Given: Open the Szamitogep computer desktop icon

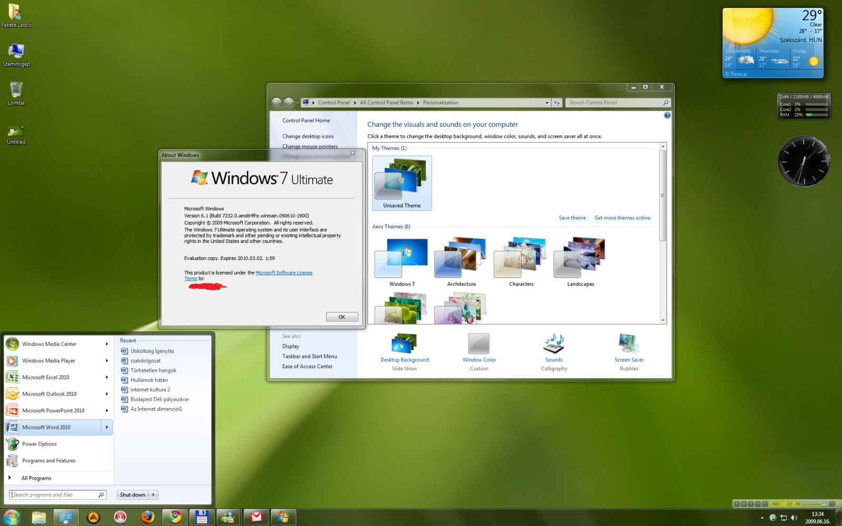Looking at the screenshot, I should point(16,55).
